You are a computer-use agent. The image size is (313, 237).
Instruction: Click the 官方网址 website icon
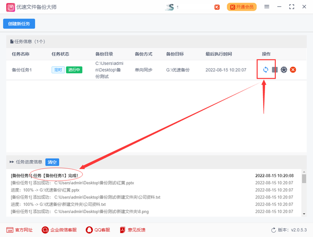pos(10,230)
